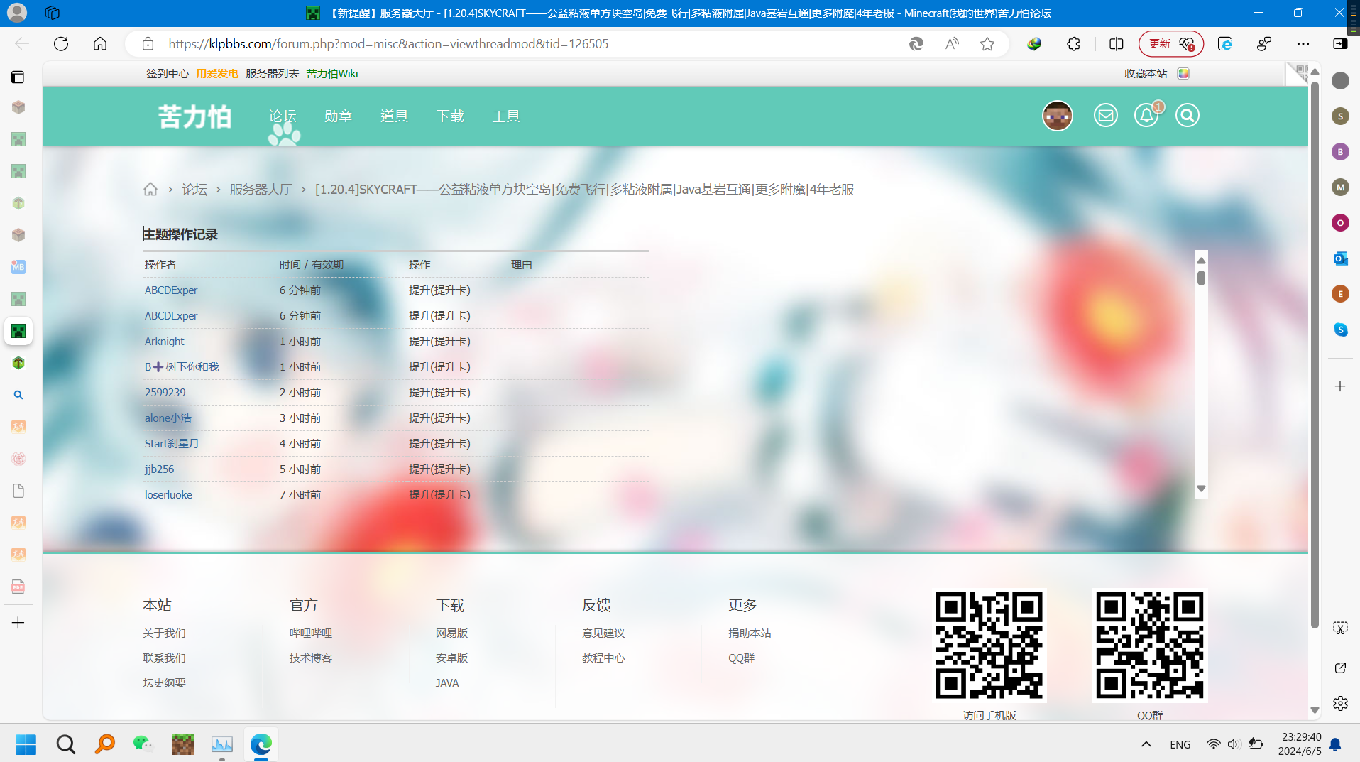1360x762 pixels.
Task: Click the 收藏本站 colorful swatch icon
Action: click(1183, 74)
